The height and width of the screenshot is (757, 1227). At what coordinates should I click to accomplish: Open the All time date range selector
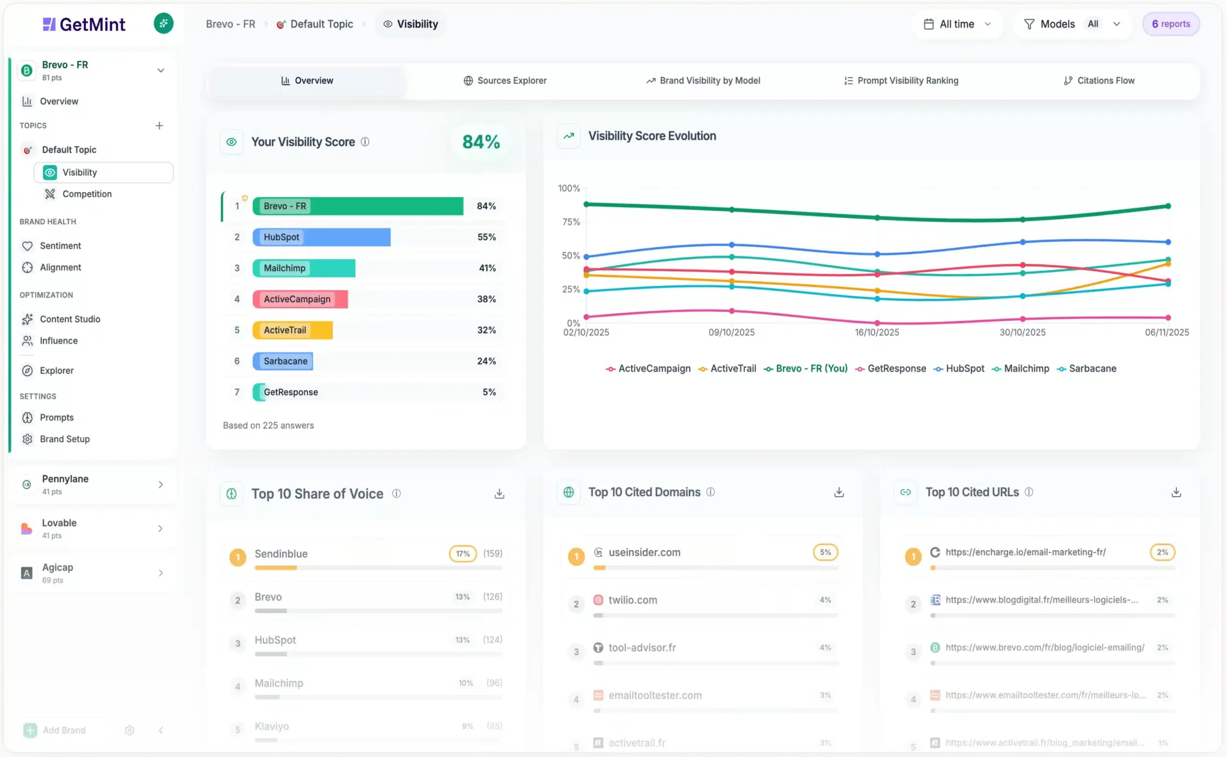tap(957, 23)
